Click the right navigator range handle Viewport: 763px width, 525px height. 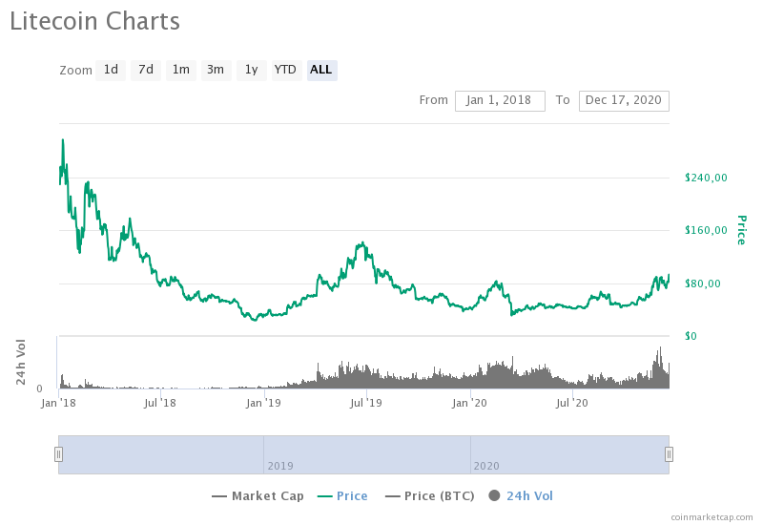[669, 454]
